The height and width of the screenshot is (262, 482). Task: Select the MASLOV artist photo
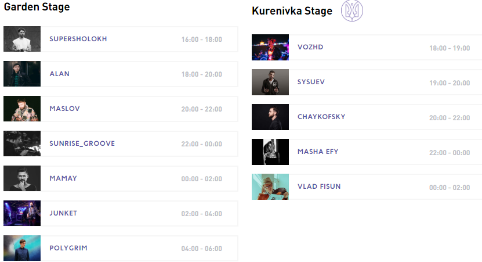(x=22, y=109)
